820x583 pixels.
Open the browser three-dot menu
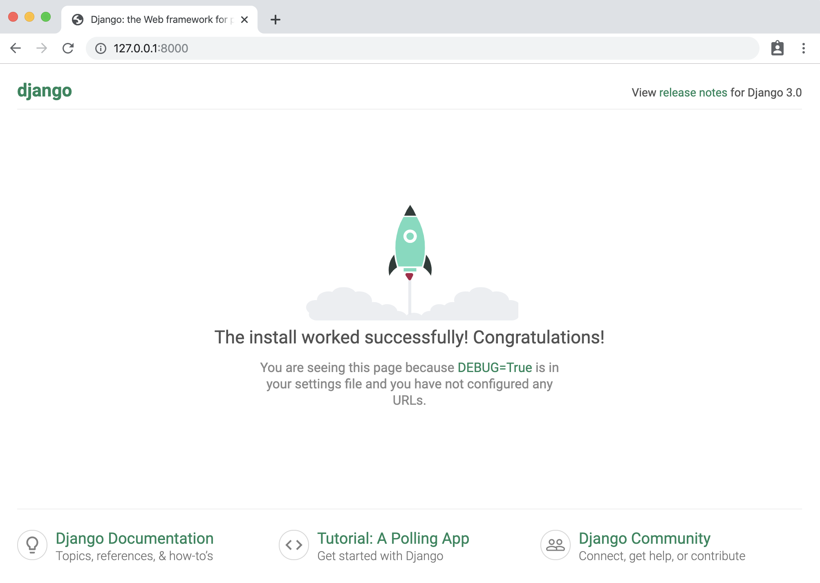coord(803,48)
